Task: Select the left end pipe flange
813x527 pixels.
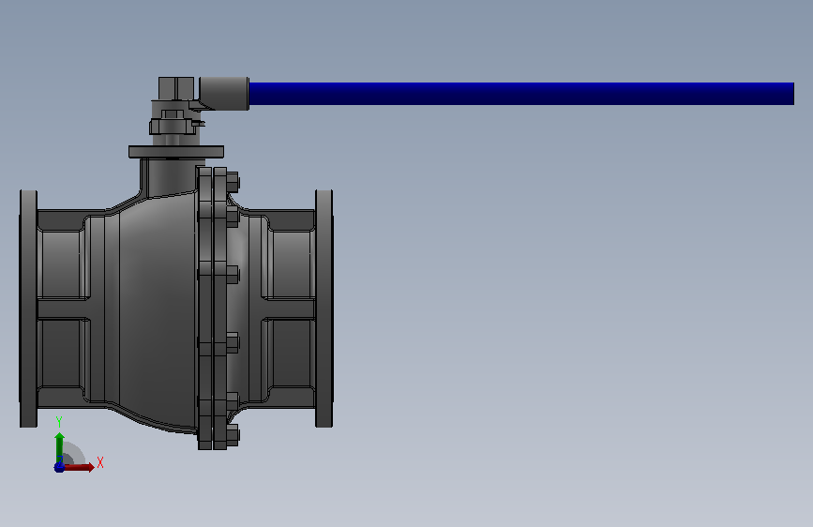Action: (28, 309)
